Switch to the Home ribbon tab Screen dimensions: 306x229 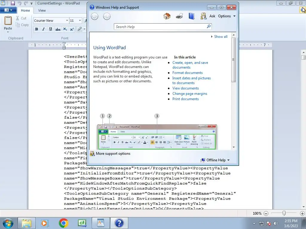pos(25,10)
